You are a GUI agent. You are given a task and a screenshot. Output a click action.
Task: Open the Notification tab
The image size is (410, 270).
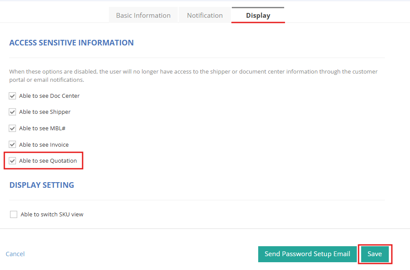(205, 15)
